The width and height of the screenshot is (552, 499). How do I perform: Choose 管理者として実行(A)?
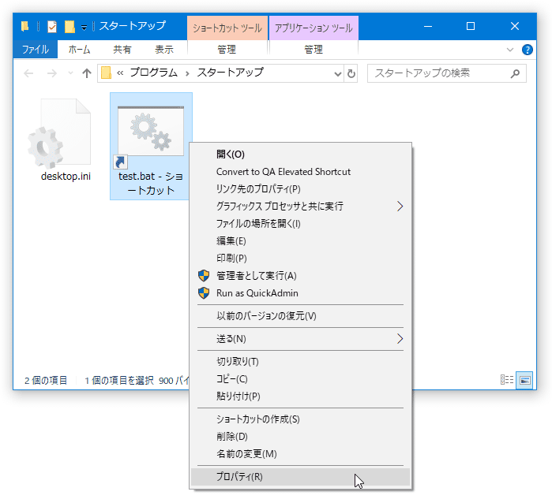pyautogui.click(x=300, y=275)
